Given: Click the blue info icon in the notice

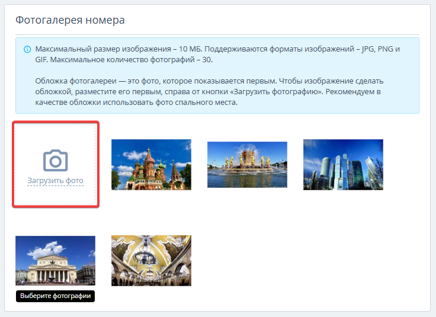Looking at the screenshot, I should click(27, 50).
